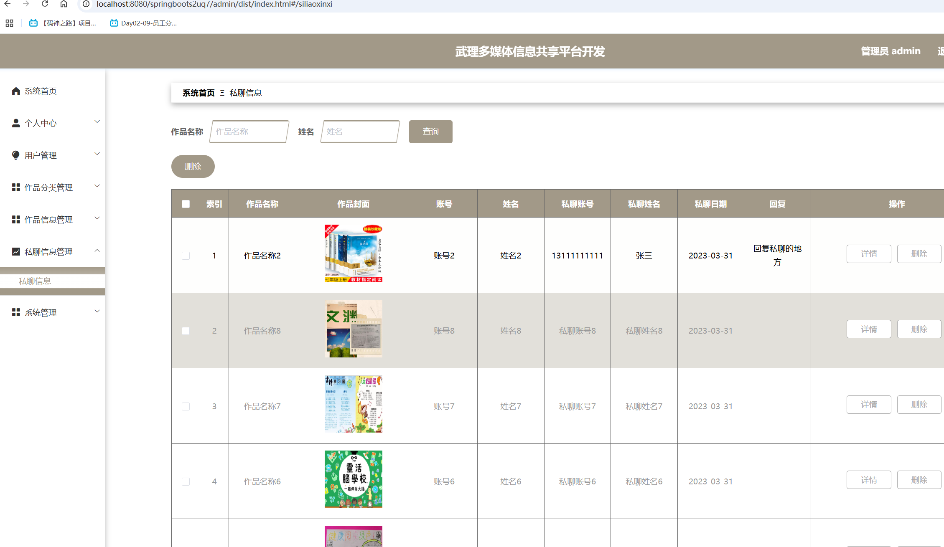Click the grid icon for 作品信息管理
Screen dimensions: 944x547
click(16, 220)
